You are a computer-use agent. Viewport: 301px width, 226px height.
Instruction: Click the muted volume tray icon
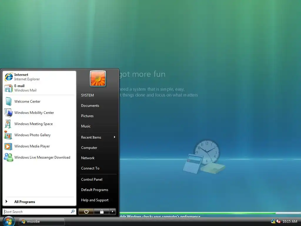278,221
